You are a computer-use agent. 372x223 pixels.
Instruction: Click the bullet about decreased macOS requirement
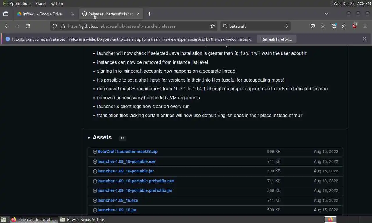[x=212, y=89]
